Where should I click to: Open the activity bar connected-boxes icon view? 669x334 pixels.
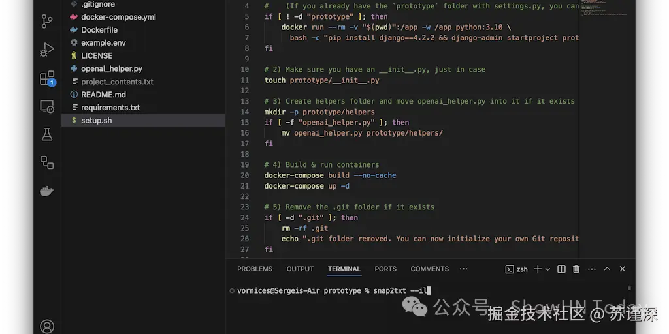click(47, 162)
